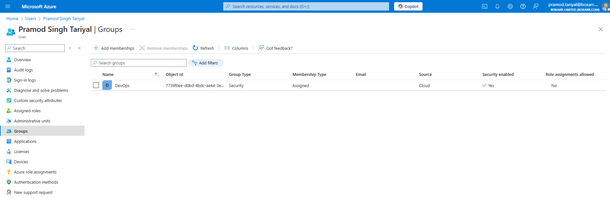
Task: Click the Email column header
Action: 361,74
